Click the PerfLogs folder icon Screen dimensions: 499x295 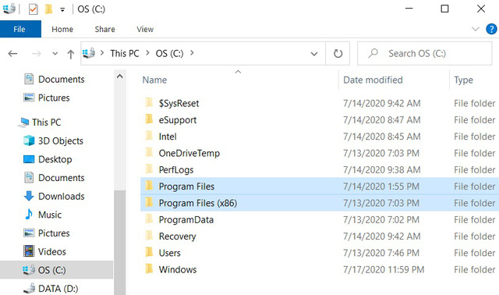pos(149,169)
